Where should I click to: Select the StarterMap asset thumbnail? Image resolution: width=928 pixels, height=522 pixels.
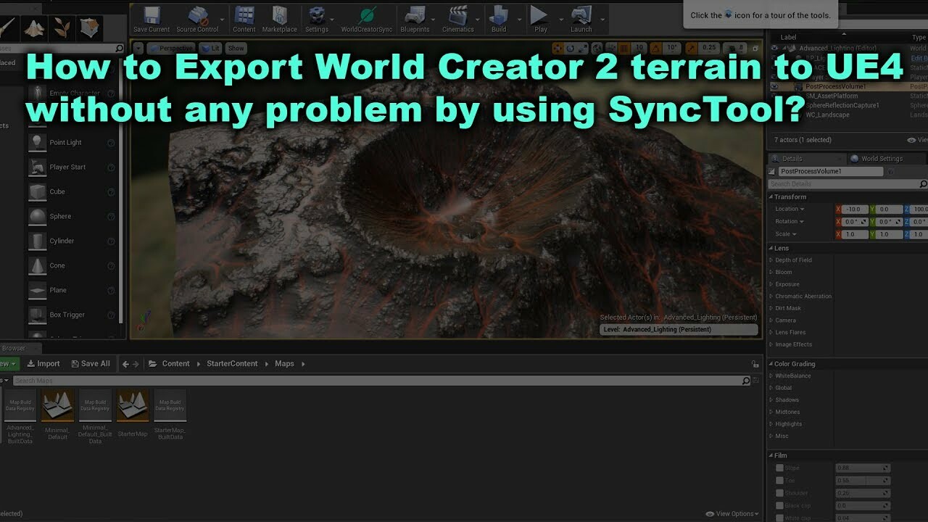[x=133, y=404]
